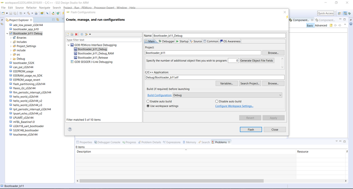Click the Build hammer toolbar icon
This screenshot has height=189, width=353.
tap(28, 13)
